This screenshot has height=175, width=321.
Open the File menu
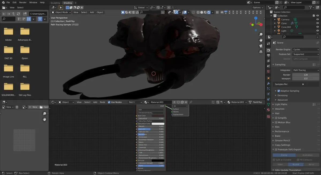8,2
